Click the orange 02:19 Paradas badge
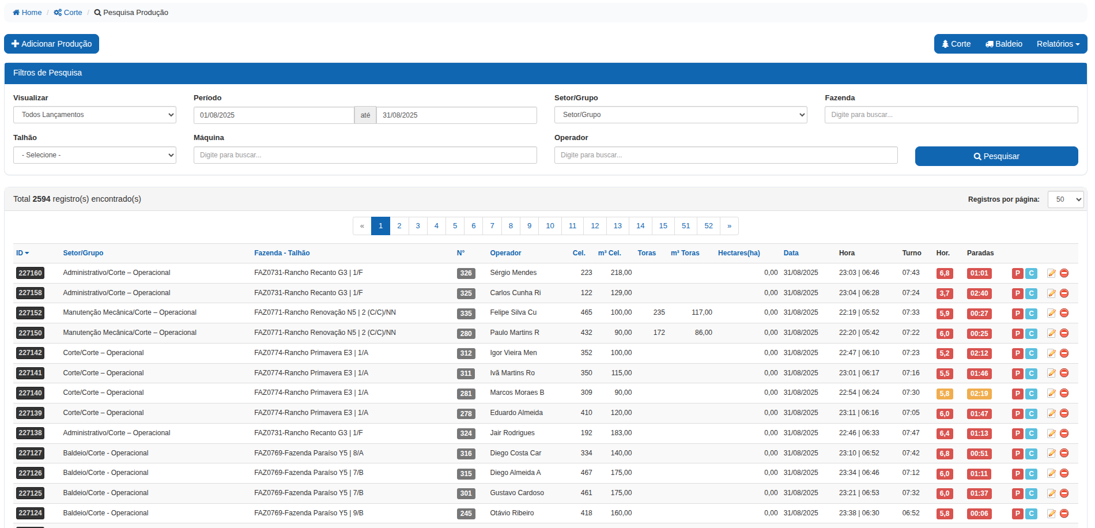This screenshot has width=1095, height=528. coord(979,394)
